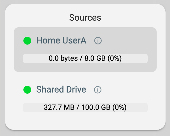Click empty space right of Shared Drive info icon

point(128,90)
